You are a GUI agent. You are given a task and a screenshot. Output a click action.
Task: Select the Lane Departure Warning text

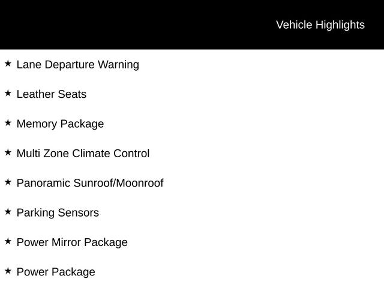coord(78,65)
